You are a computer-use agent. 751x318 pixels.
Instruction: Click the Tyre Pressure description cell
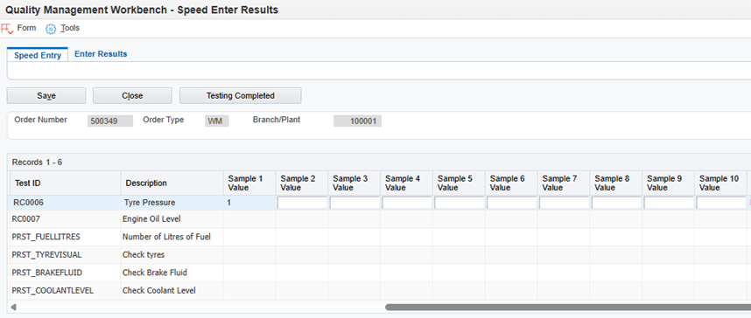coord(172,203)
